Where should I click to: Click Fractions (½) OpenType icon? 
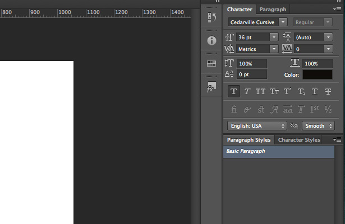[328, 109]
